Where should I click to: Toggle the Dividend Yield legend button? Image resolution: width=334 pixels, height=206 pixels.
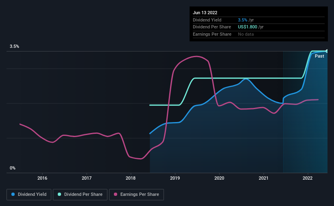click(x=29, y=195)
